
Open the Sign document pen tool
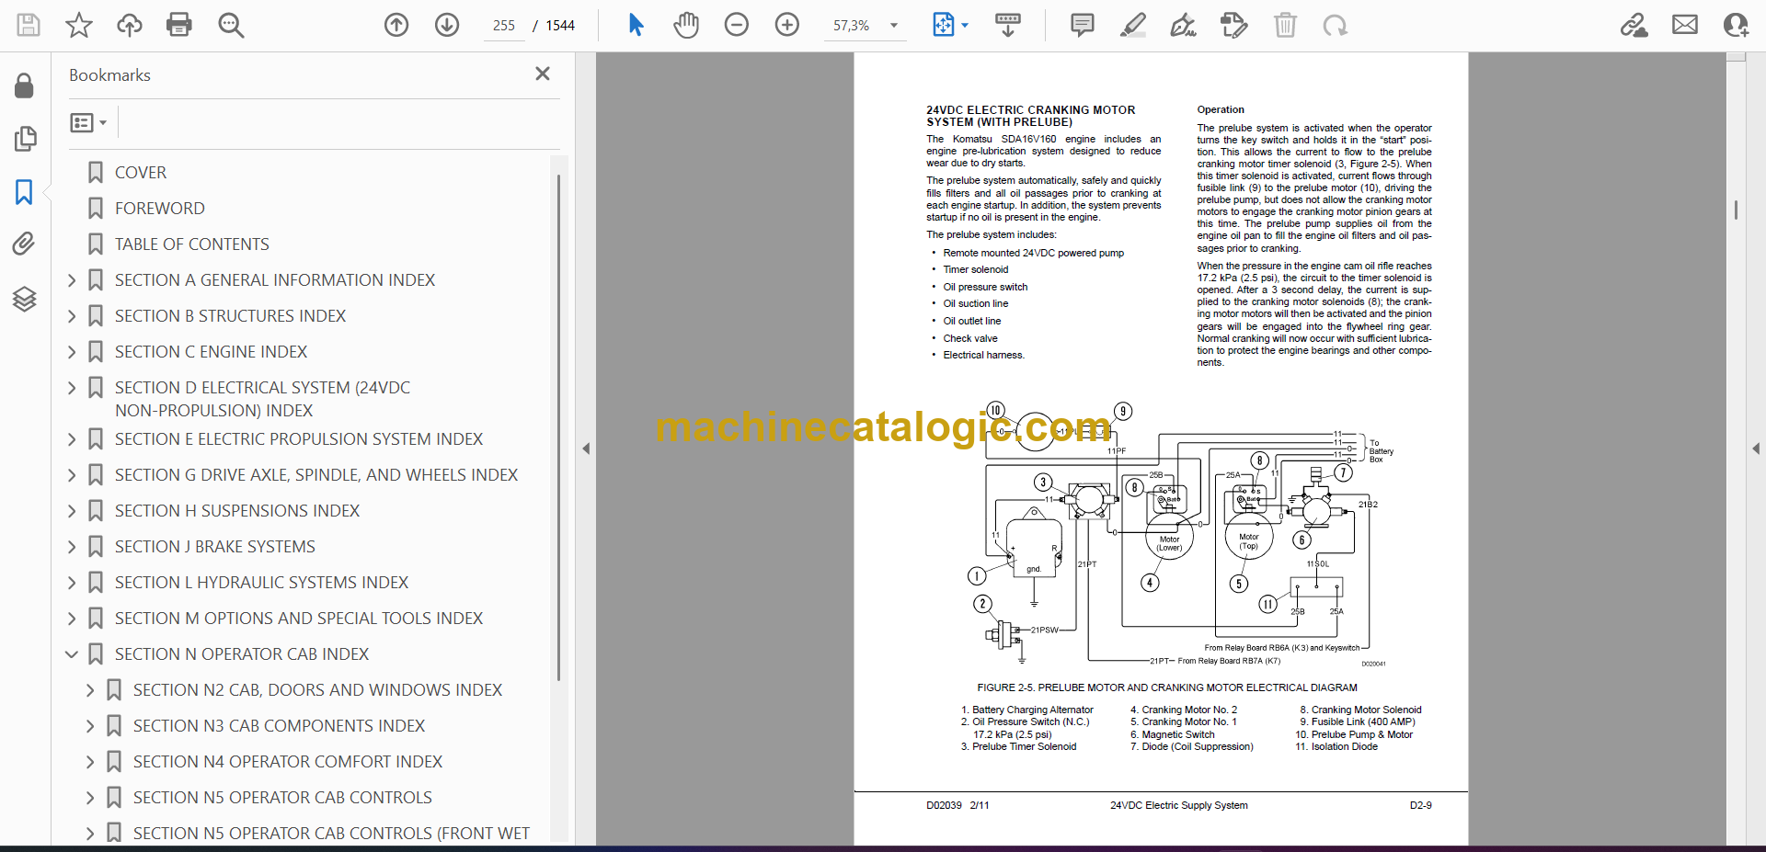click(1184, 25)
